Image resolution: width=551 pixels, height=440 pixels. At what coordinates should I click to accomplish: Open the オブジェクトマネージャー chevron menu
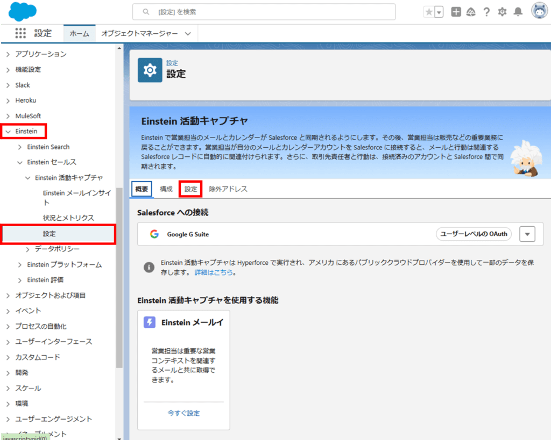(187, 33)
